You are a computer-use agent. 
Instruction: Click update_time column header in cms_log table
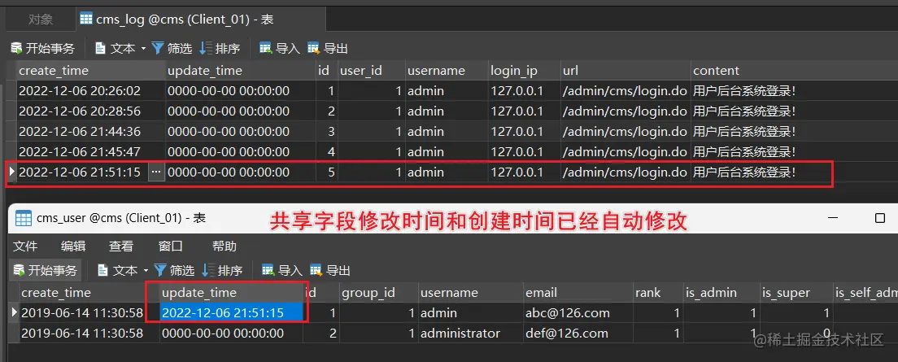click(241, 71)
